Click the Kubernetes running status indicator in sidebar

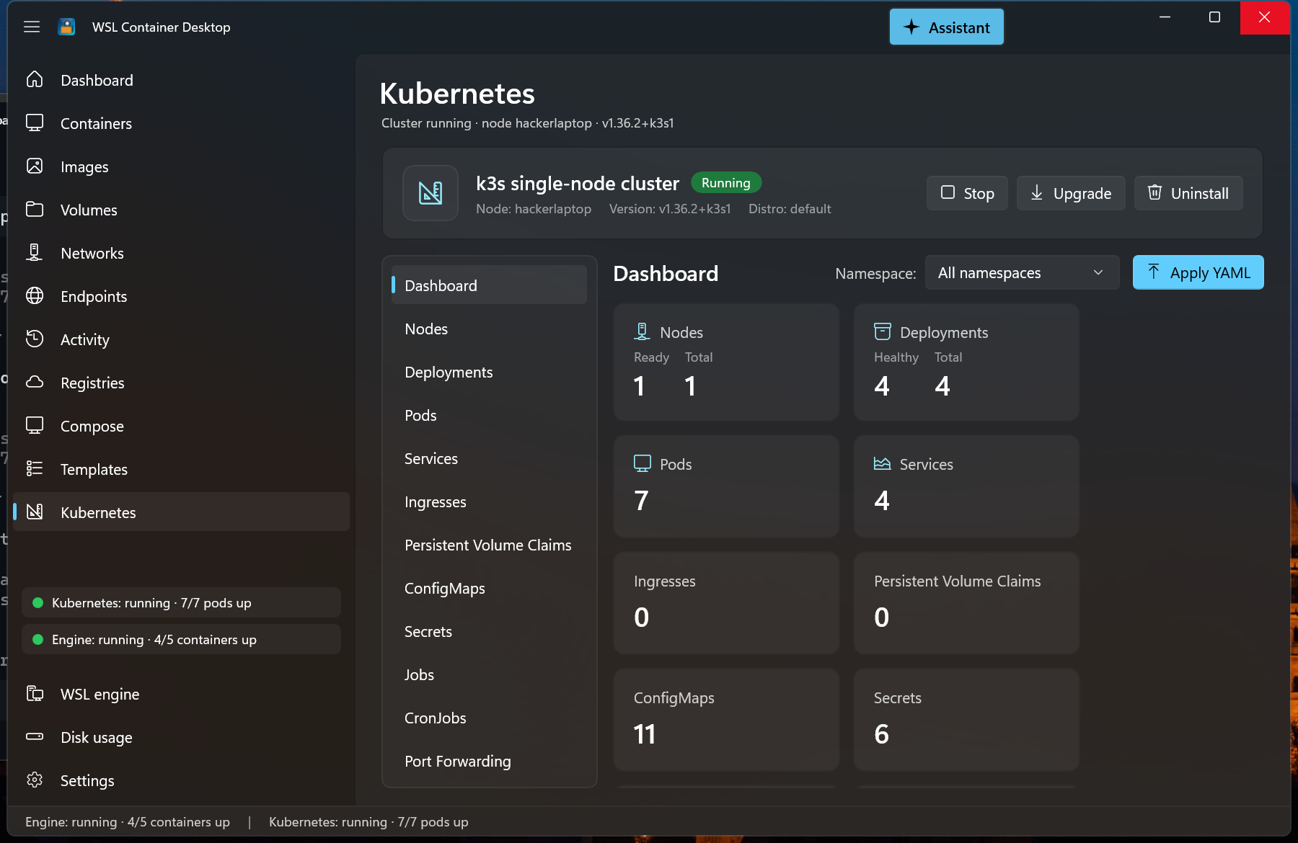click(181, 602)
